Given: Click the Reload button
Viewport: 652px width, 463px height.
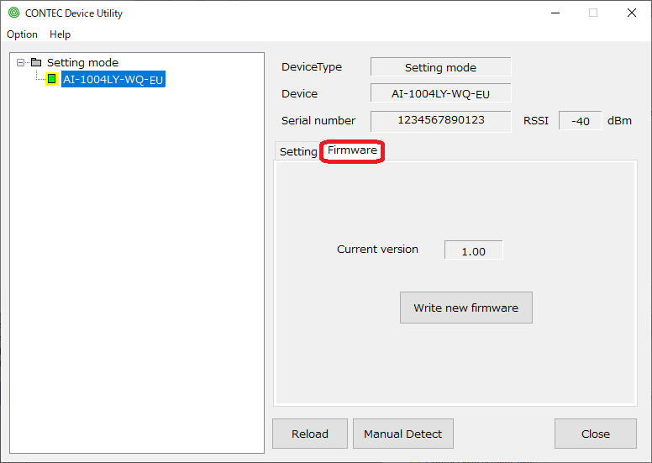Looking at the screenshot, I should 310,434.
